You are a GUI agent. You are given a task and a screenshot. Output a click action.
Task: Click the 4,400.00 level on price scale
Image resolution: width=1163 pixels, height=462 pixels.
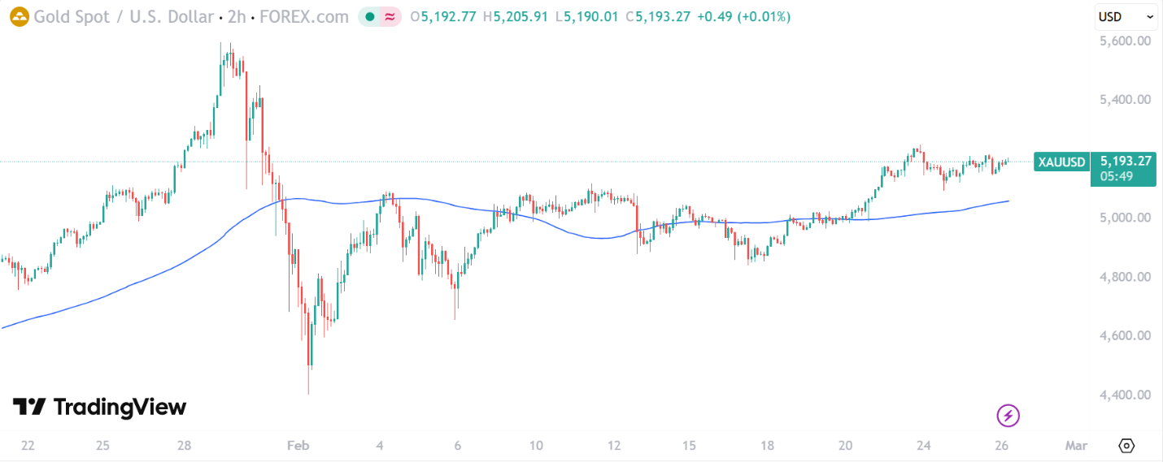[1126, 395]
